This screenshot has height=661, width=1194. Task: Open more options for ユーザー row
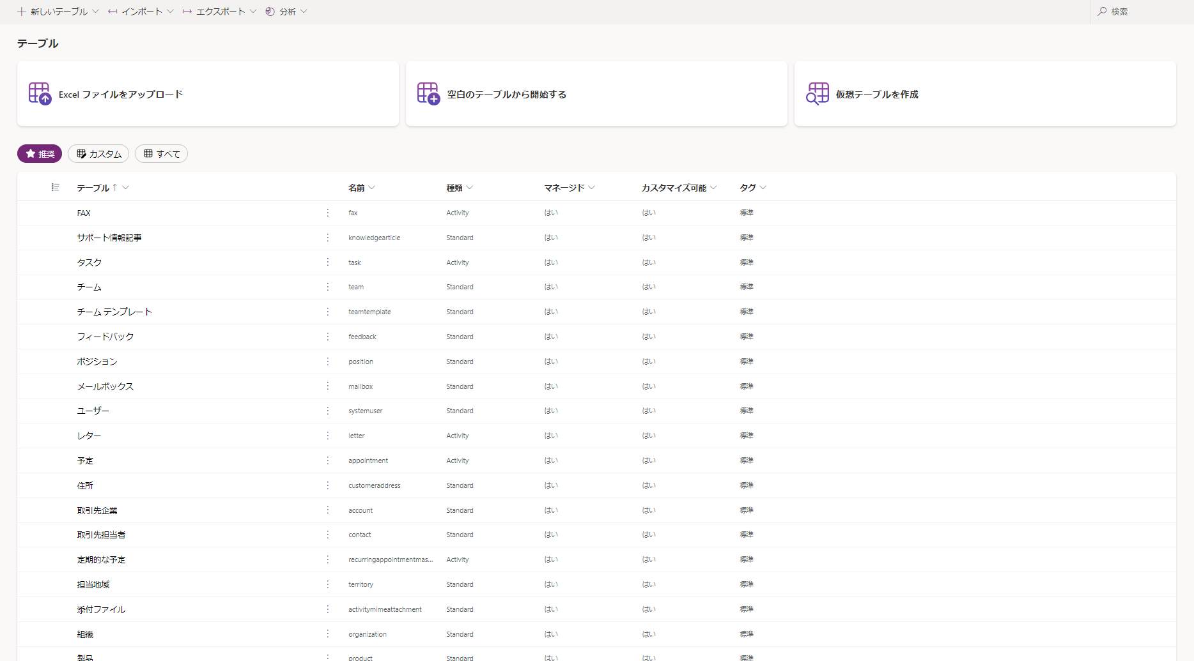[328, 411]
